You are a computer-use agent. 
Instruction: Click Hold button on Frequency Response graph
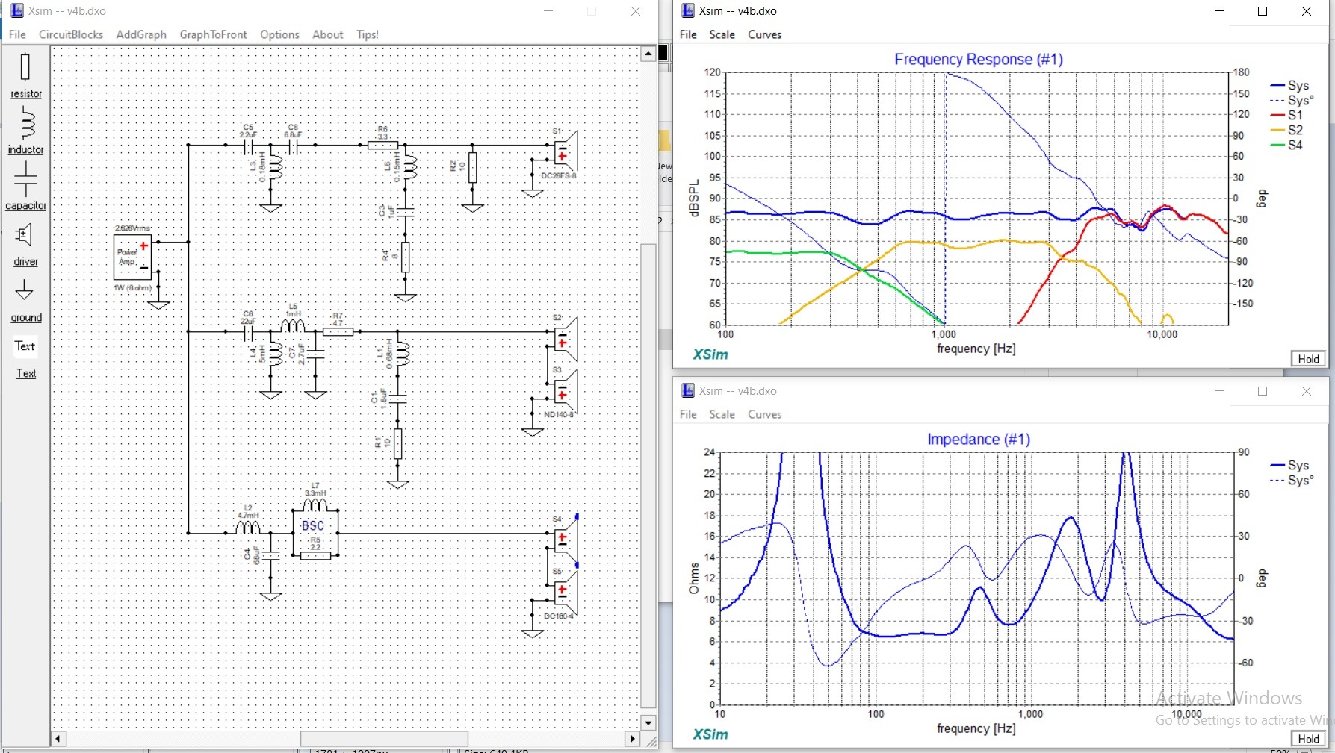tap(1308, 359)
